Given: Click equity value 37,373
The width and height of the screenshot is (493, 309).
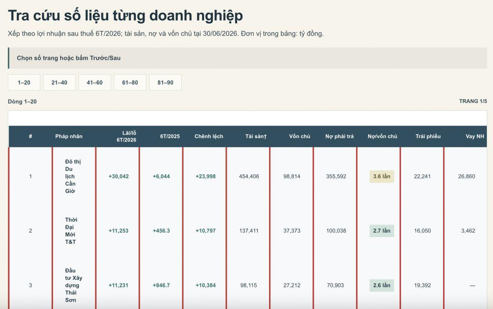Looking at the screenshot, I should coord(292,231).
